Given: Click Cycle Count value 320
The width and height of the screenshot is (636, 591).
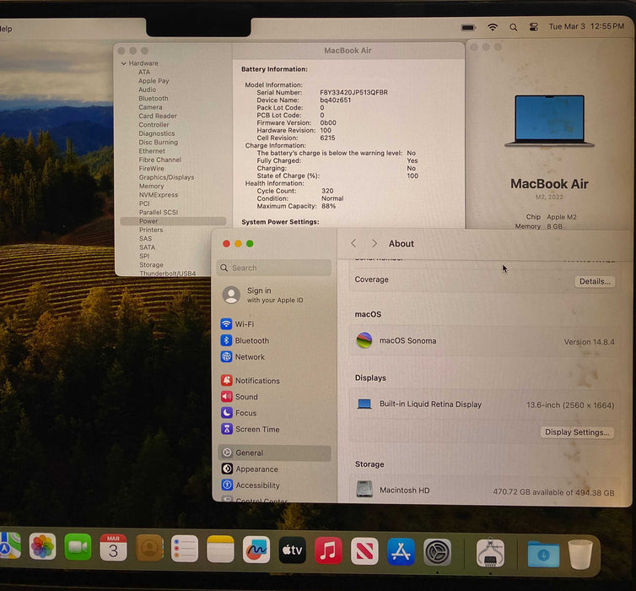Looking at the screenshot, I should pos(327,191).
